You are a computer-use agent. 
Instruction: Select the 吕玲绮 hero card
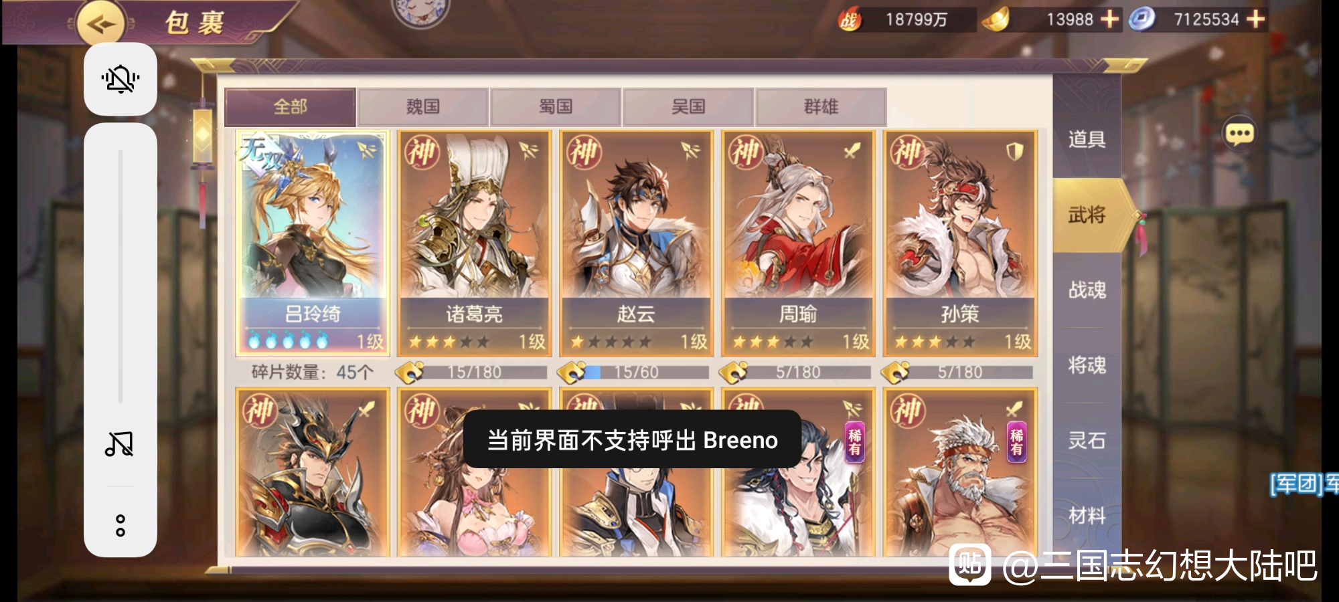click(312, 242)
